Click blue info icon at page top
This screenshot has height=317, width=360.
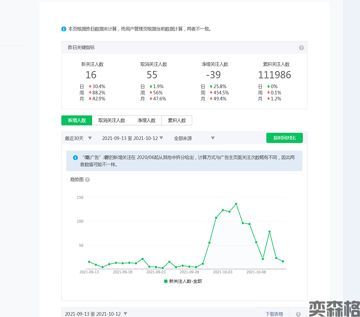64,29
